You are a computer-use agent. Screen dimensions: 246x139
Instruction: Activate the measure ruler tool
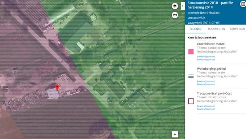[175, 15]
